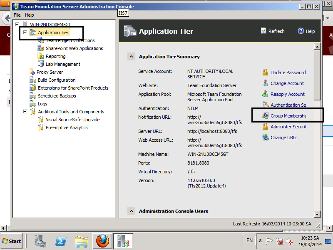Click the Start button
This screenshot has width=333, height=250.
pos(12,241)
